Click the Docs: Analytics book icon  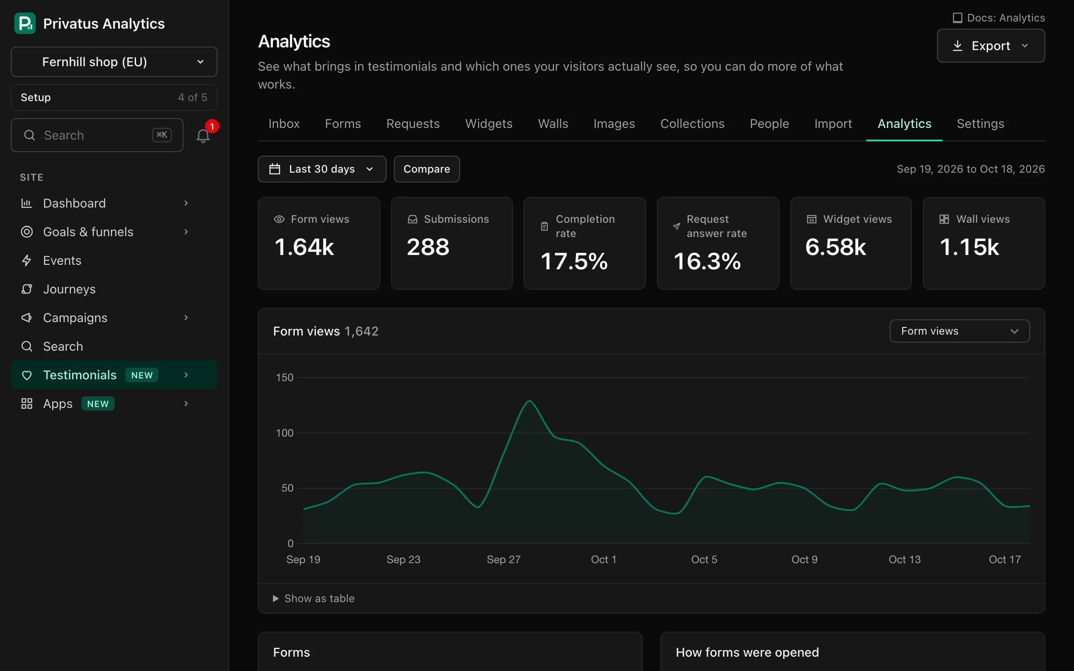point(957,18)
